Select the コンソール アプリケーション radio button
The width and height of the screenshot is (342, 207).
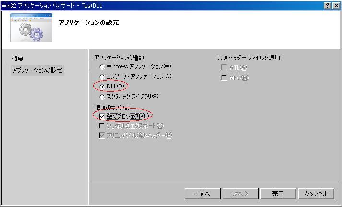[x=102, y=76]
